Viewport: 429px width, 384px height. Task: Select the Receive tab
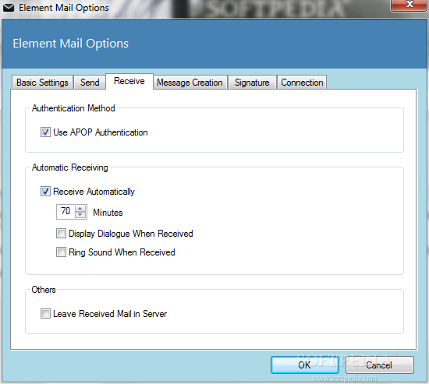point(129,81)
